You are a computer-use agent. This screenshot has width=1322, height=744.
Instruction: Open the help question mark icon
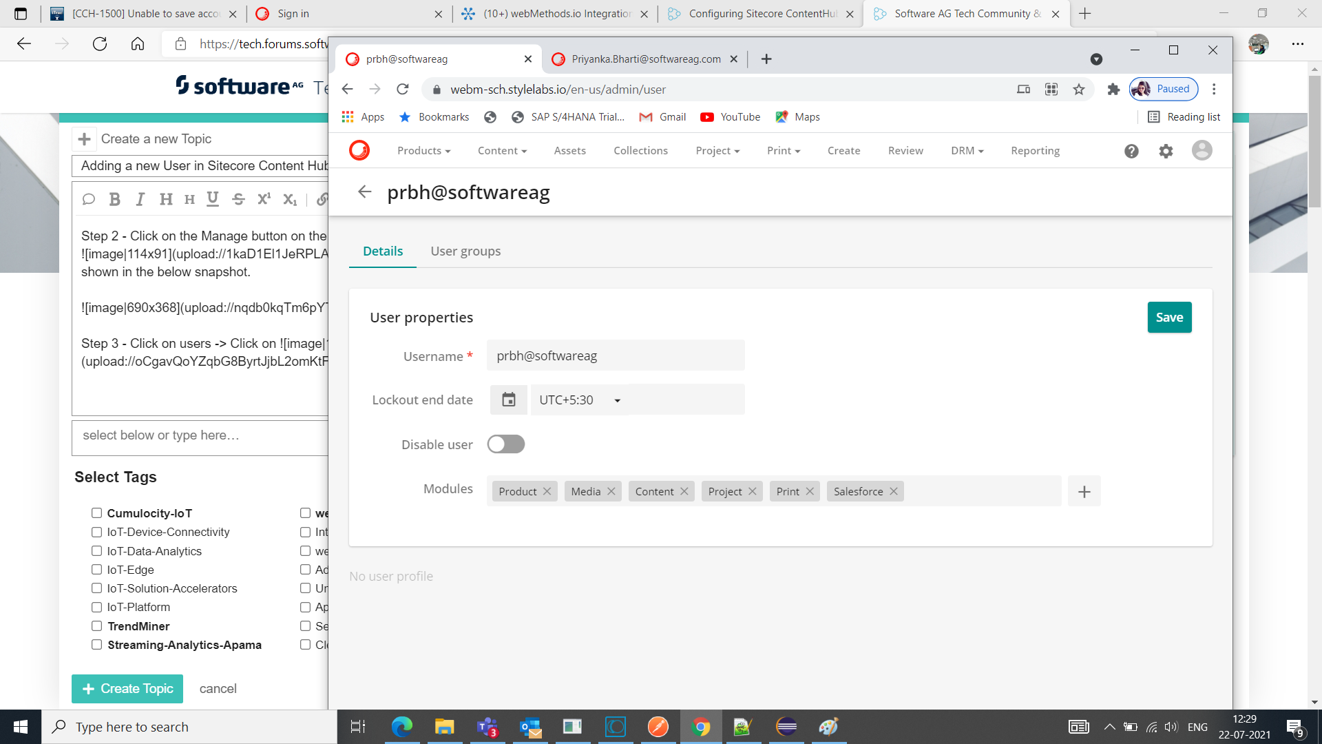[1131, 151]
